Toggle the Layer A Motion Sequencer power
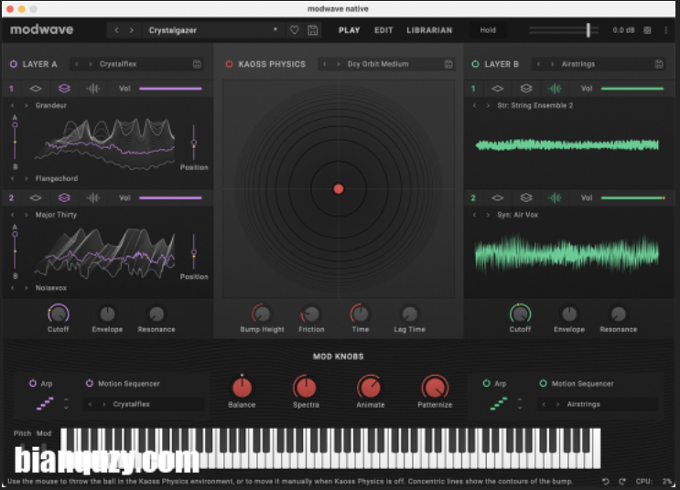The height and width of the screenshot is (490, 680). pos(90,383)
